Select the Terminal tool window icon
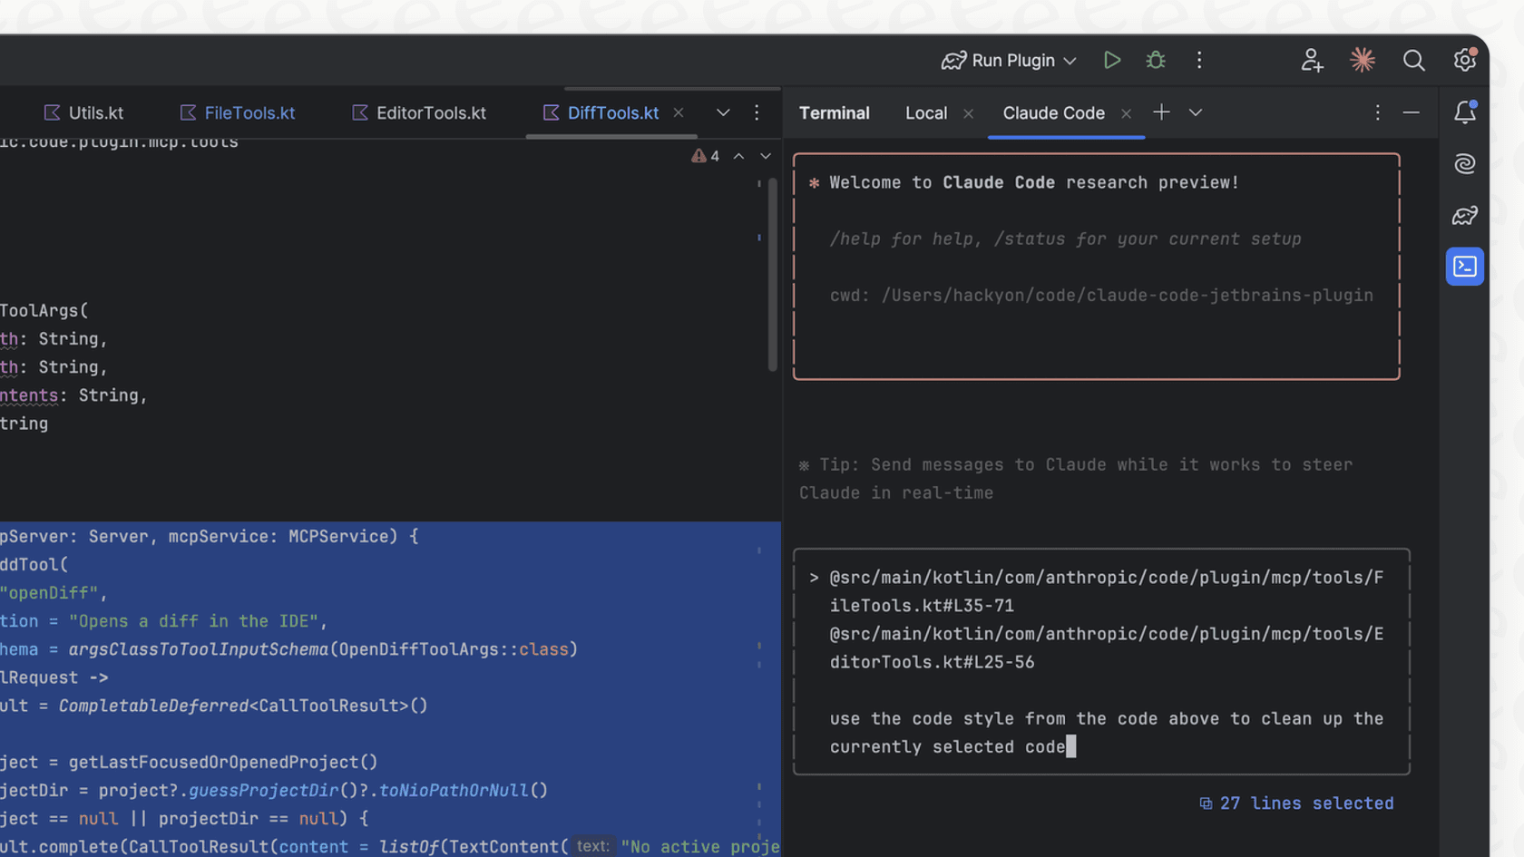Image resolution: width=1524 pixels, height=857 pixels. point(1464,266)
